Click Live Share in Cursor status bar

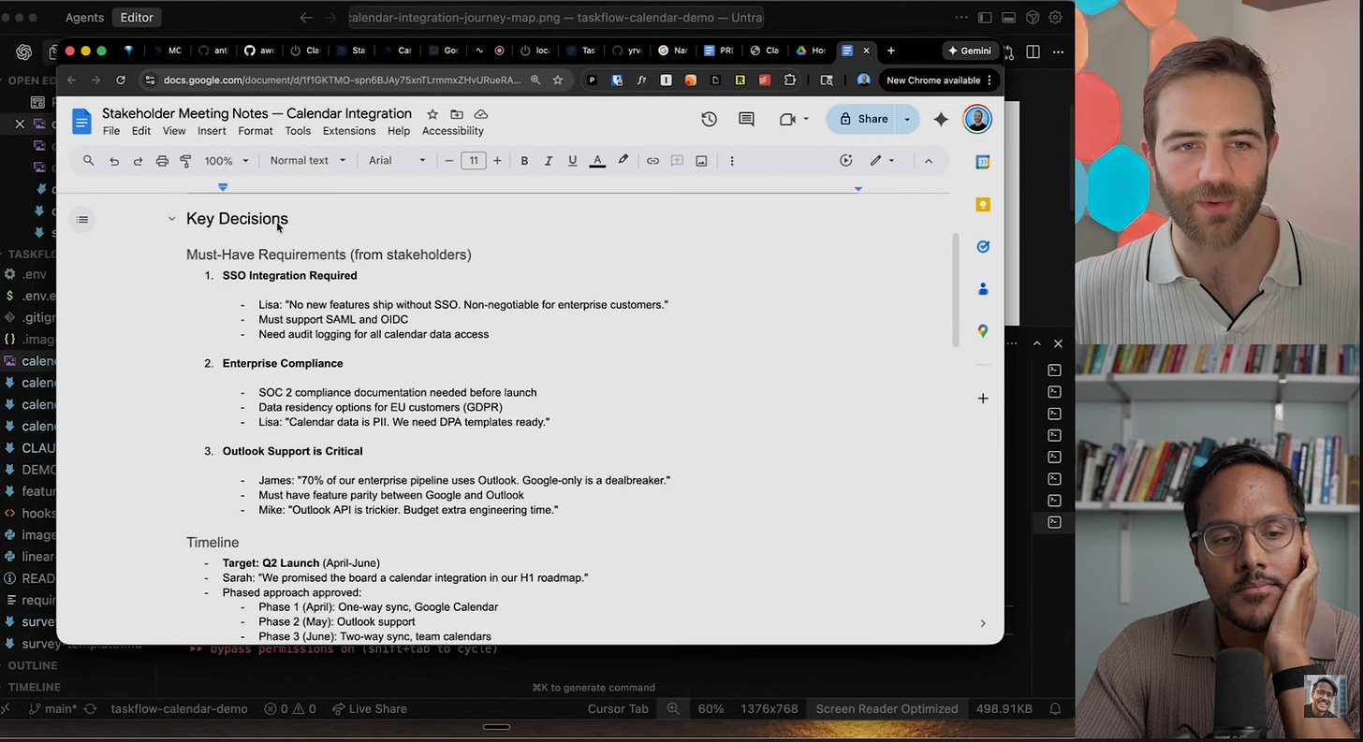pos(370,708)
